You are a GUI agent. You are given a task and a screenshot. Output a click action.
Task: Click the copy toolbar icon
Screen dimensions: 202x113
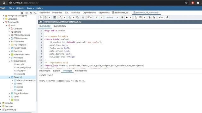[x=70, y=18]
